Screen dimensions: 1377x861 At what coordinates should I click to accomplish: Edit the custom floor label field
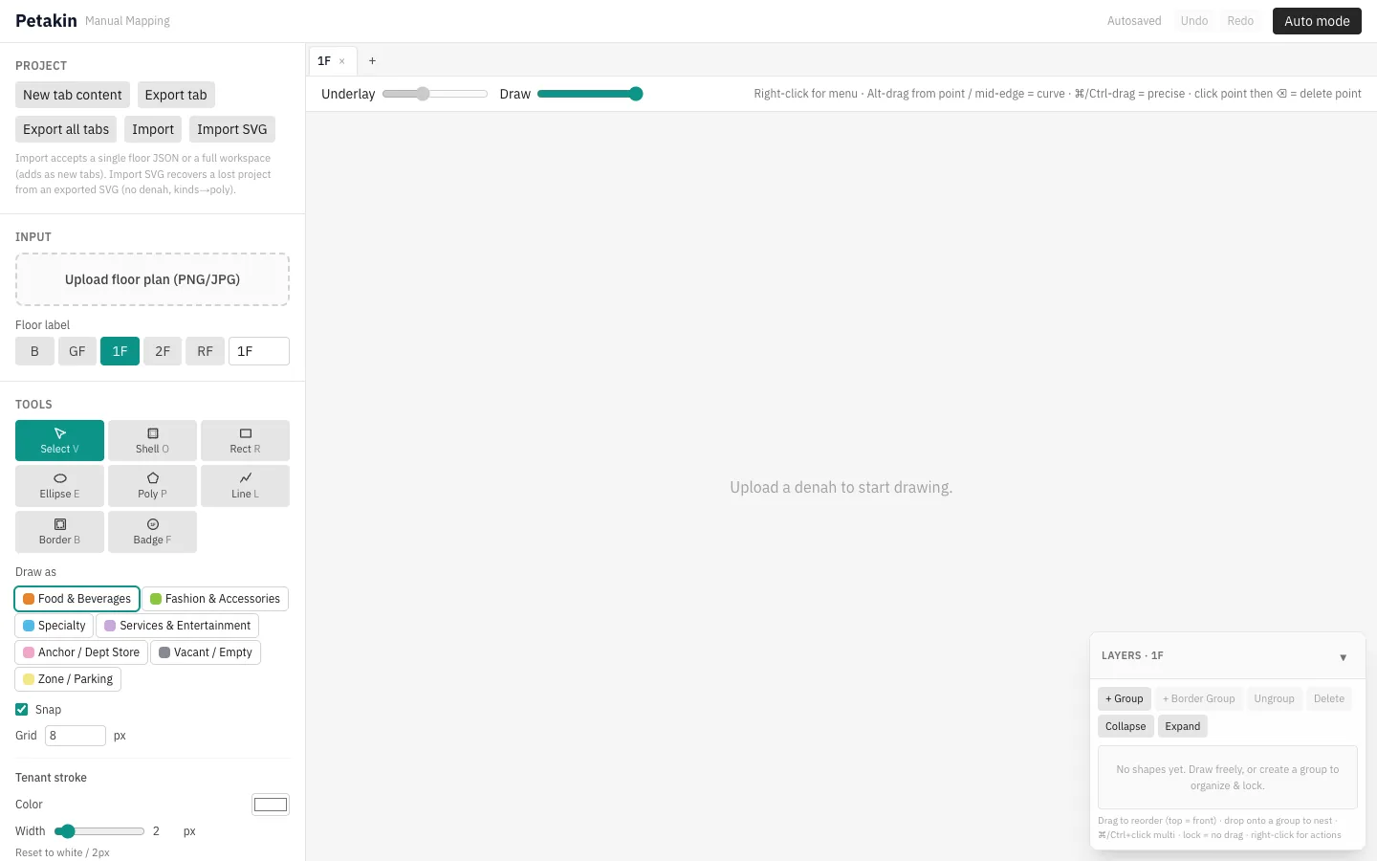click(x=259, y=351)
